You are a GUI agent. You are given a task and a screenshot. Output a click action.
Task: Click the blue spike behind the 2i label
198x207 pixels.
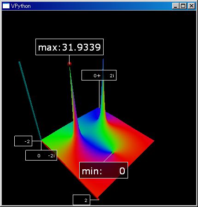click(103, 92)
